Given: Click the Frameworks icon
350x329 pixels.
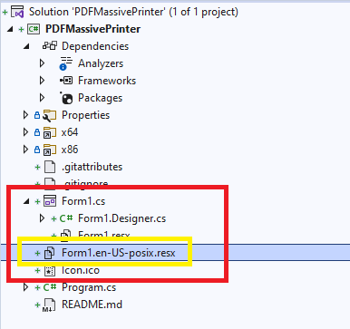Looking at the screenshot, I should click(66, 81).
